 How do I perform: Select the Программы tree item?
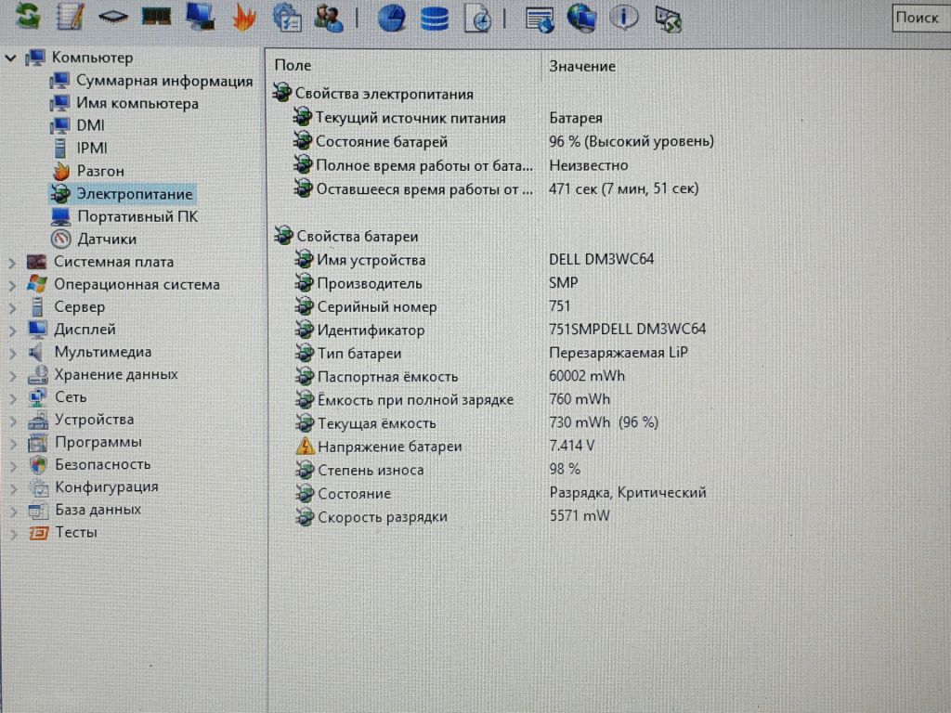tap(98, 442)
